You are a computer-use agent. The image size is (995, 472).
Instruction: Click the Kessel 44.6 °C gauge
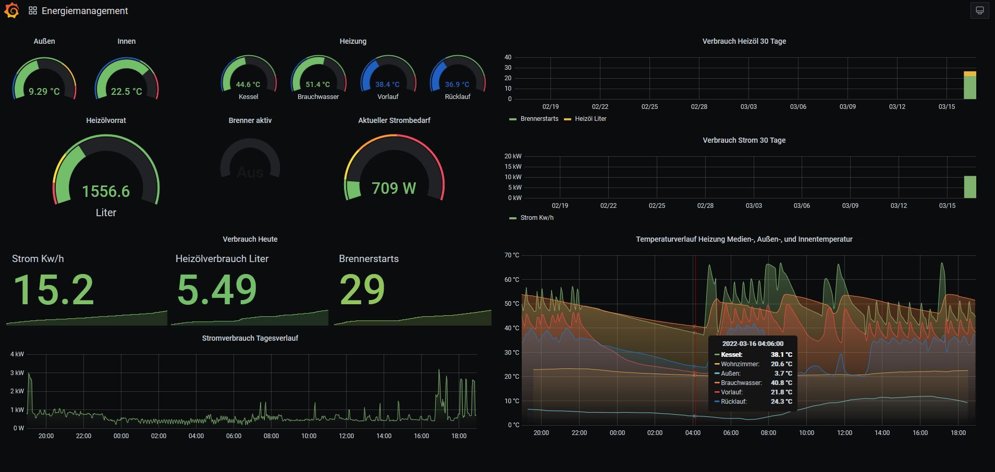point(249,74)
